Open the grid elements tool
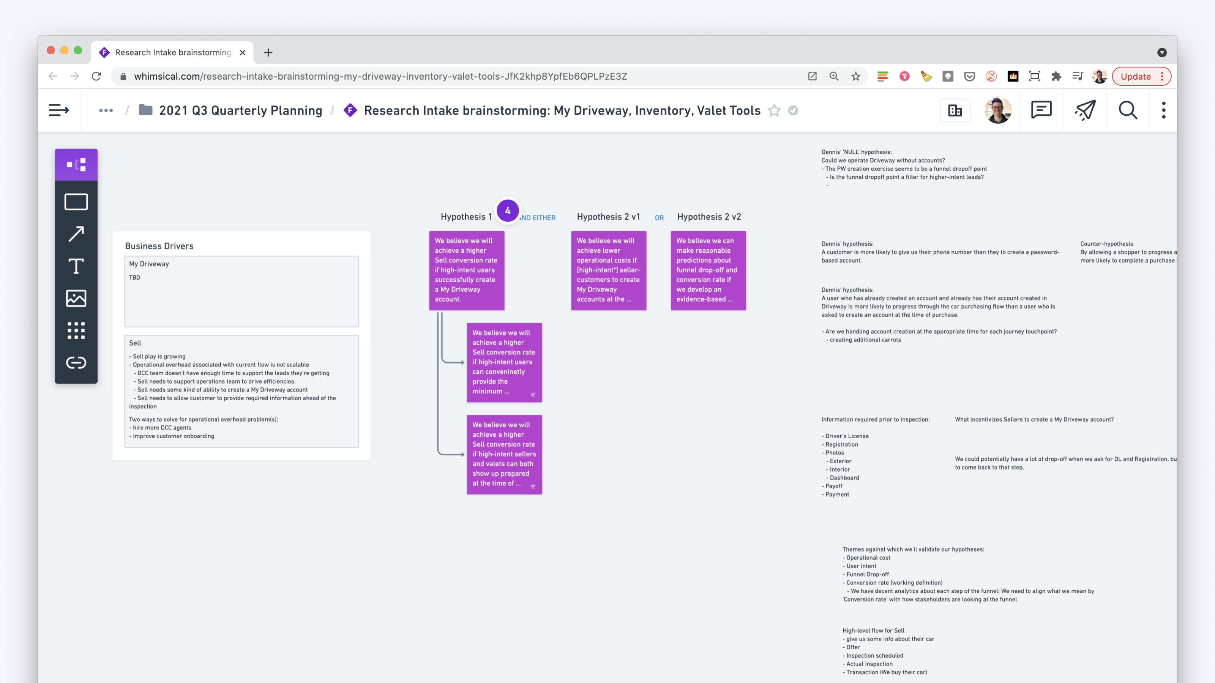The image size is (1215, 683). 76,330
